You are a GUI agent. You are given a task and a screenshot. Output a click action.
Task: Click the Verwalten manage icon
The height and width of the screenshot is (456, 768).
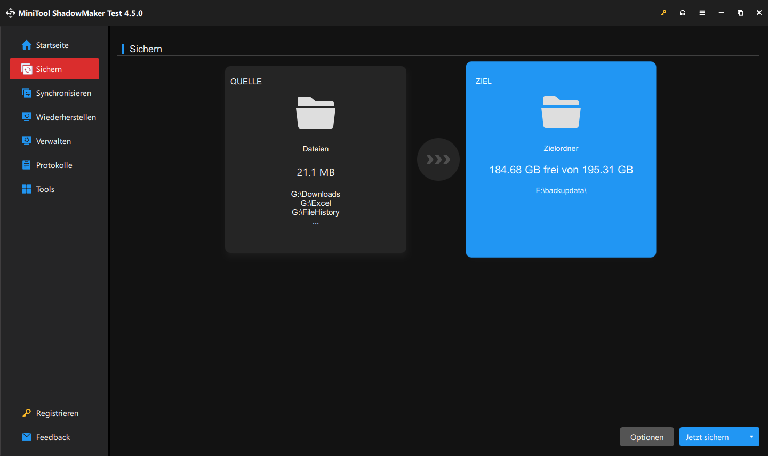(x=27, y=141)
